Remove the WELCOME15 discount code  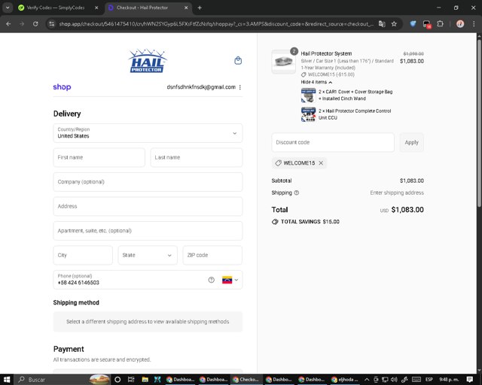coord(321,163)
